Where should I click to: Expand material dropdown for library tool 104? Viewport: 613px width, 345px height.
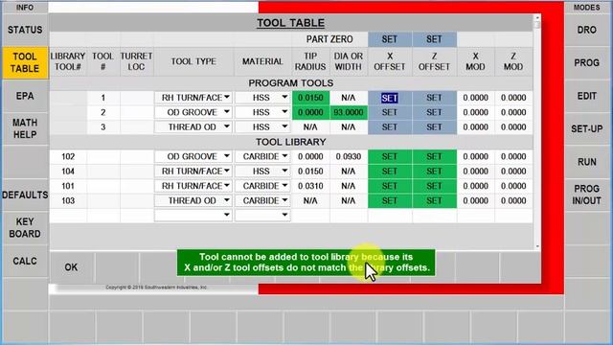pyautogui.click(x=285, y=171)
